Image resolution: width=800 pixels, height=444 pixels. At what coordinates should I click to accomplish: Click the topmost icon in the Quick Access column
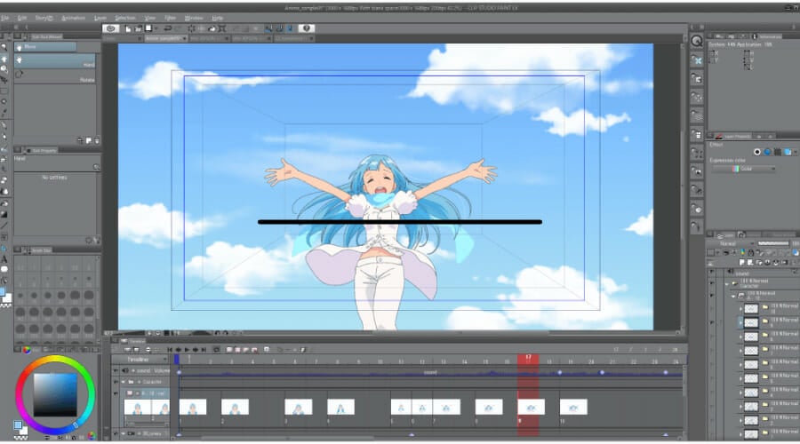click(x=697, y=42)
